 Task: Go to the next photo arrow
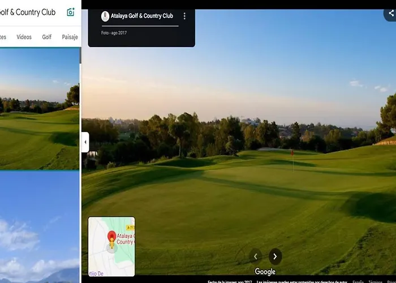click(275, 256)
